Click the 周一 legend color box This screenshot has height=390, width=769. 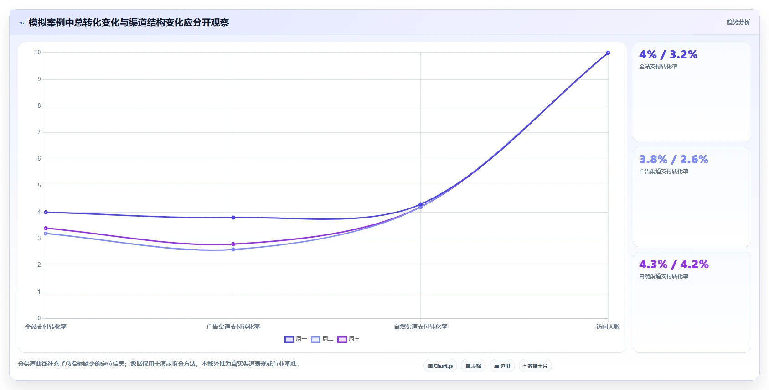click(x=289, y=339)
